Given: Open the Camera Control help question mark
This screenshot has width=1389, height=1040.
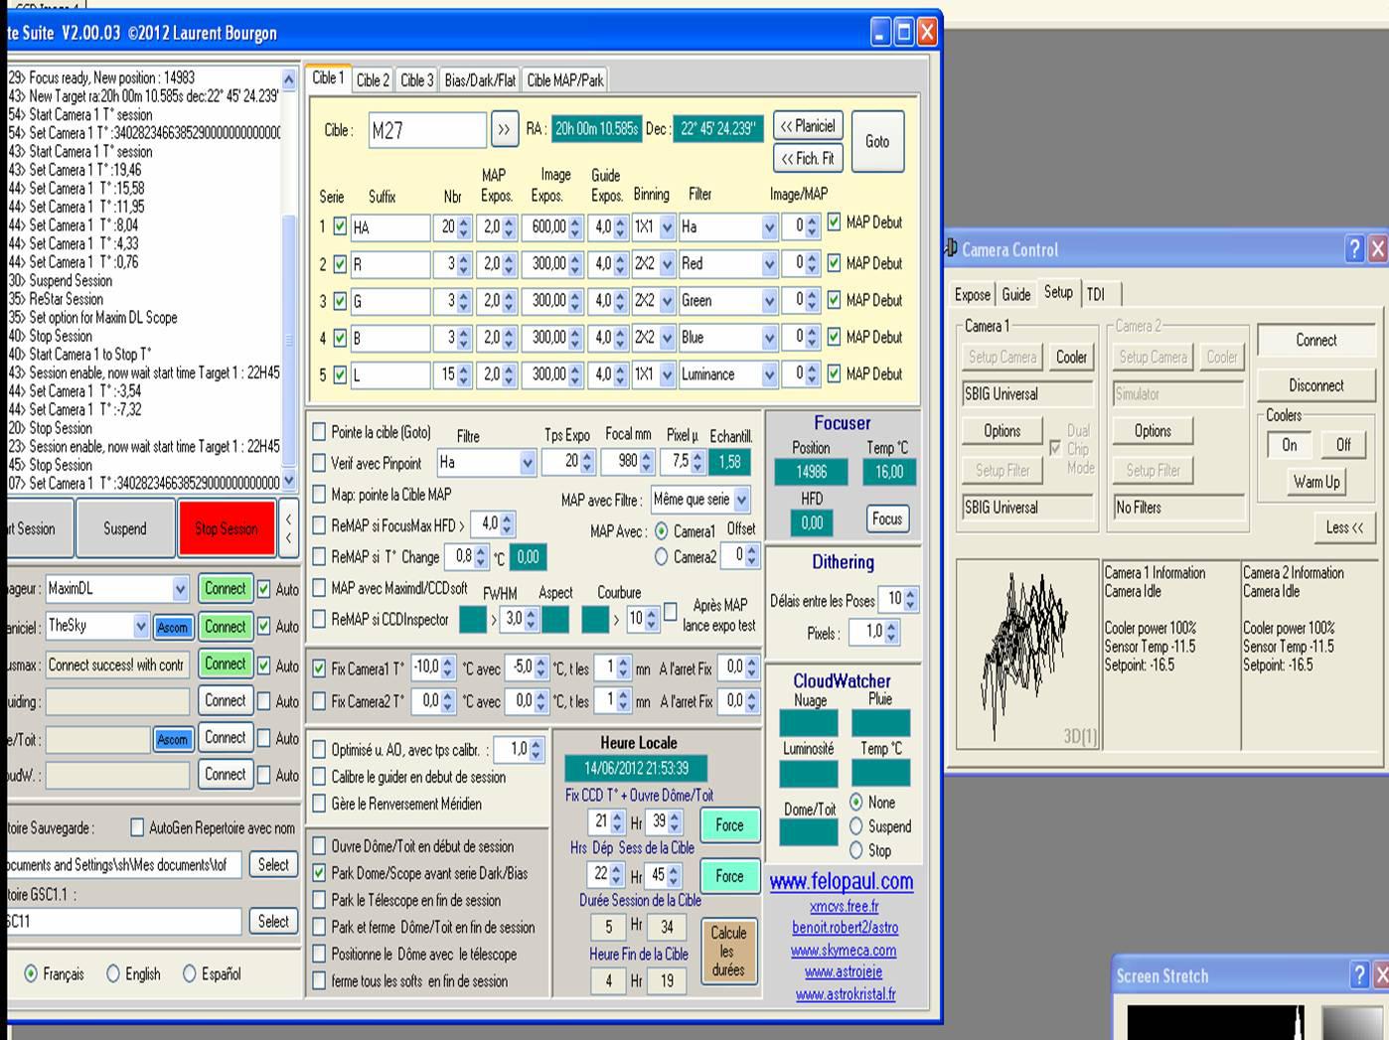Looking at the screenshot, I should point(1354,249).
